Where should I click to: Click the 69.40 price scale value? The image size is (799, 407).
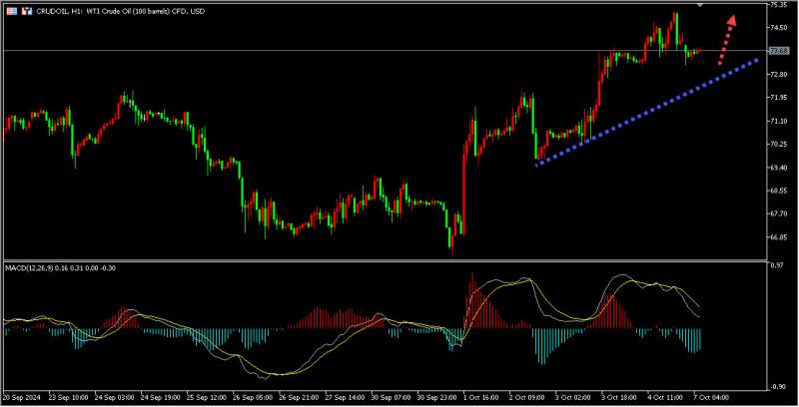click(779, 168)
